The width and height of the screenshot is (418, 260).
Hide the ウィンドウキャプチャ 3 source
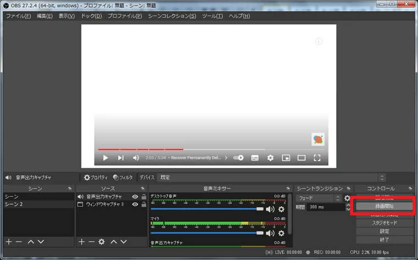click(x=135, y=204)
